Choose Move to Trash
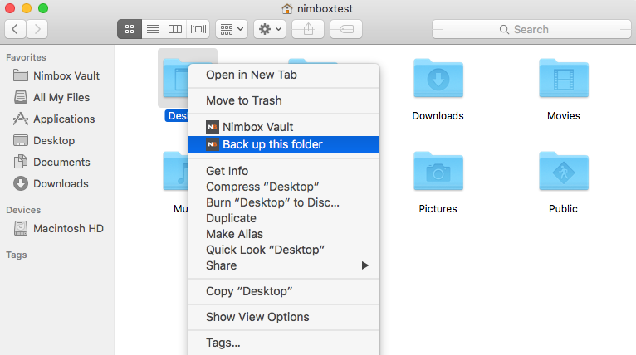 pos(284,100)
